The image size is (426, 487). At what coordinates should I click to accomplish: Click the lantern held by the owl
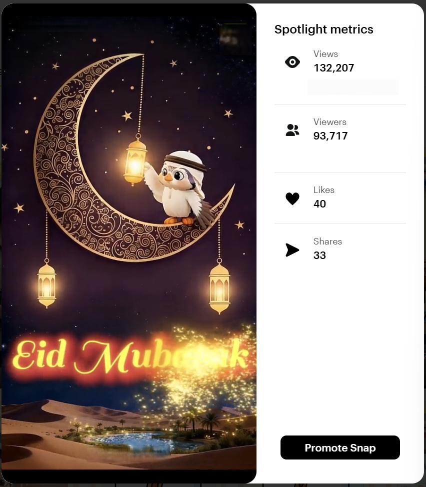(x=135, y=161)
